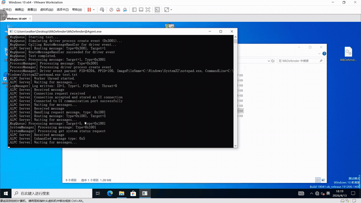Open the 虚拟机(M) menu
The width and height of the screenshot is (361, 203).
(47, 10)
